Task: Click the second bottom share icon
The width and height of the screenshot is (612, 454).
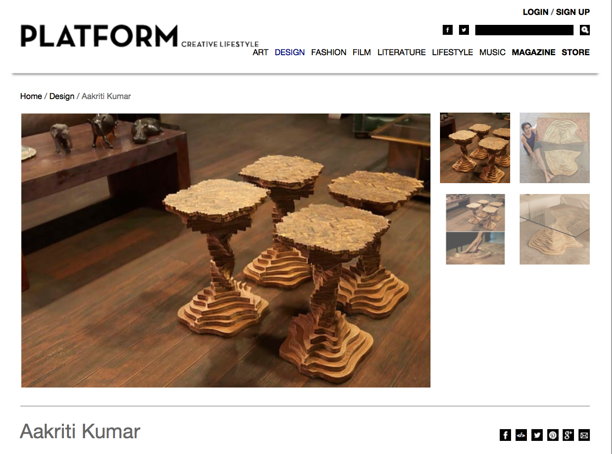Action: coord(521,435)
